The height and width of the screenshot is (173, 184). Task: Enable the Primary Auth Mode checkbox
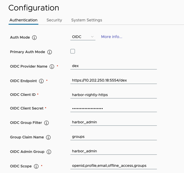point(73,52)
